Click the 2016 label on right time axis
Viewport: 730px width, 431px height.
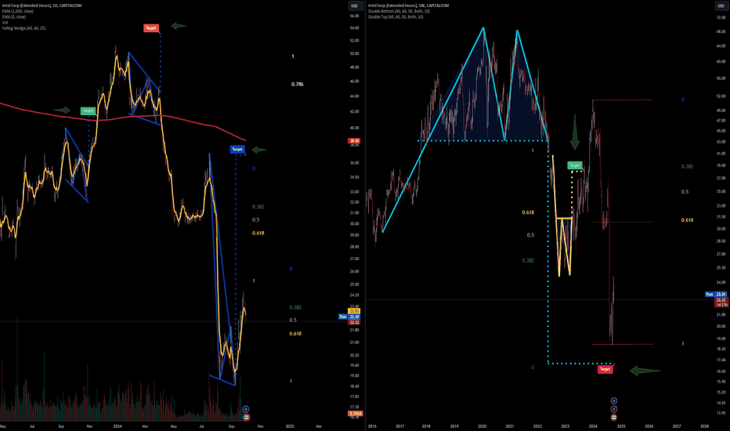pyautogui.click(x=372, y=426)
